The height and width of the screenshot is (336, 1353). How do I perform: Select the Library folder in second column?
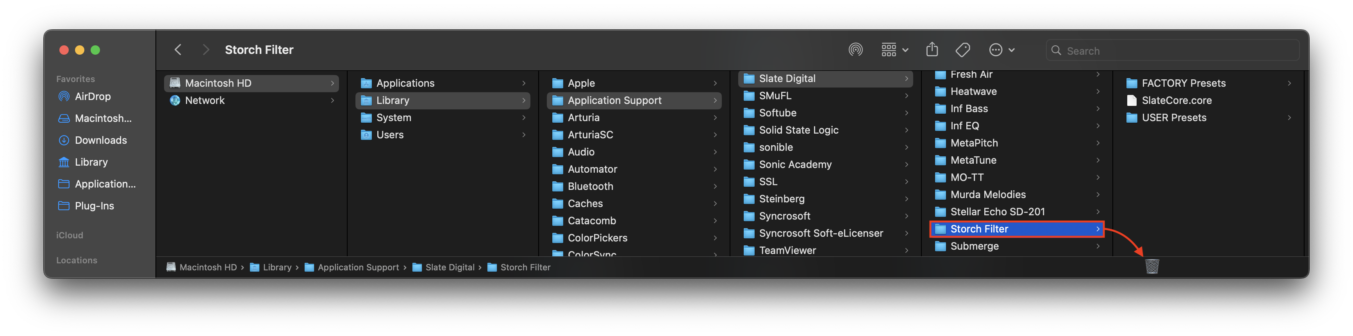tap(443, 100)
